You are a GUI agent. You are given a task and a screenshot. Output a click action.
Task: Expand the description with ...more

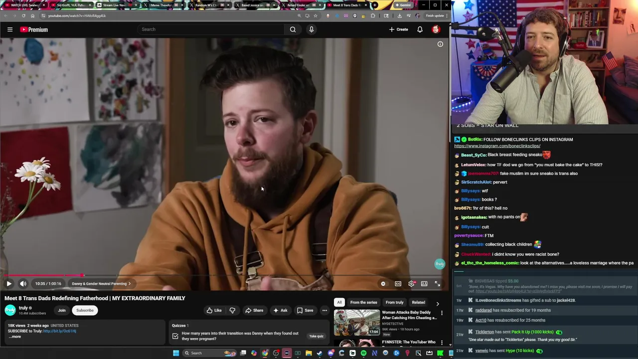[x=14, y=337]
